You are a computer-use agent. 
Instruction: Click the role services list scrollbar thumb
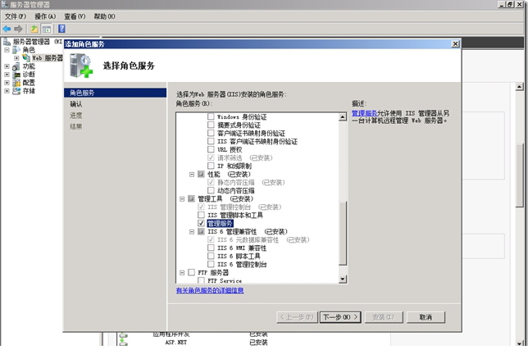[x=343, y=233]
